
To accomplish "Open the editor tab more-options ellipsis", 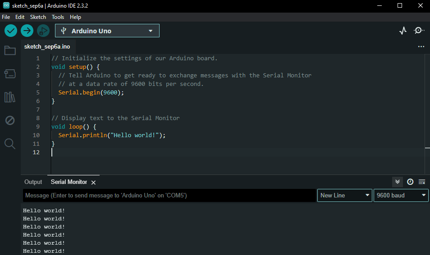I will [421, 46].
